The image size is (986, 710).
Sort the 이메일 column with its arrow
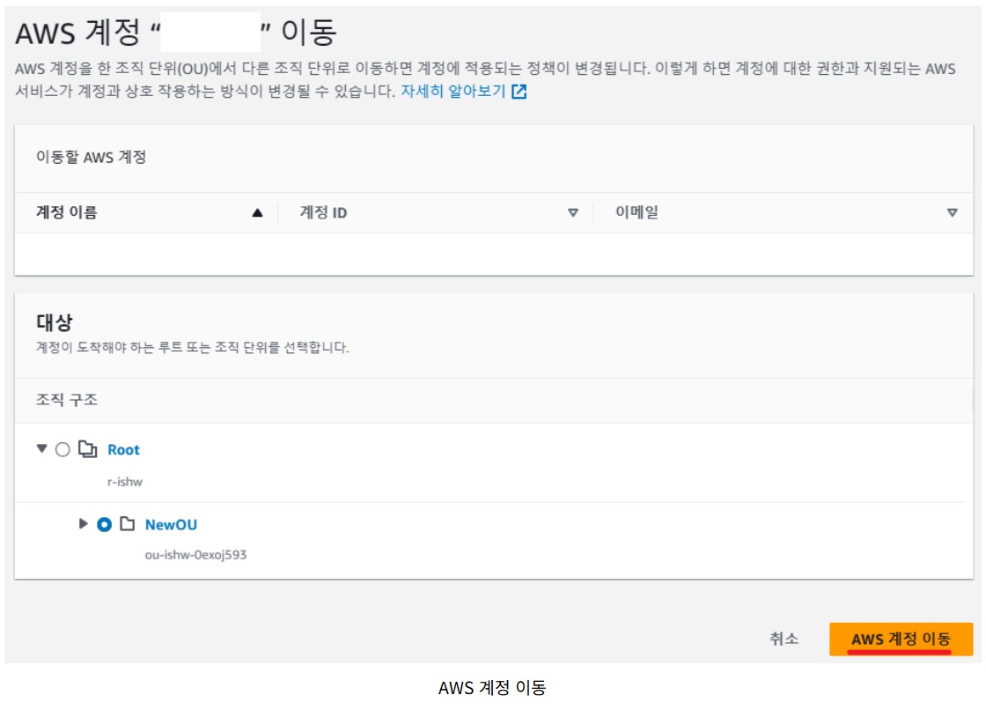click(952, 213)
